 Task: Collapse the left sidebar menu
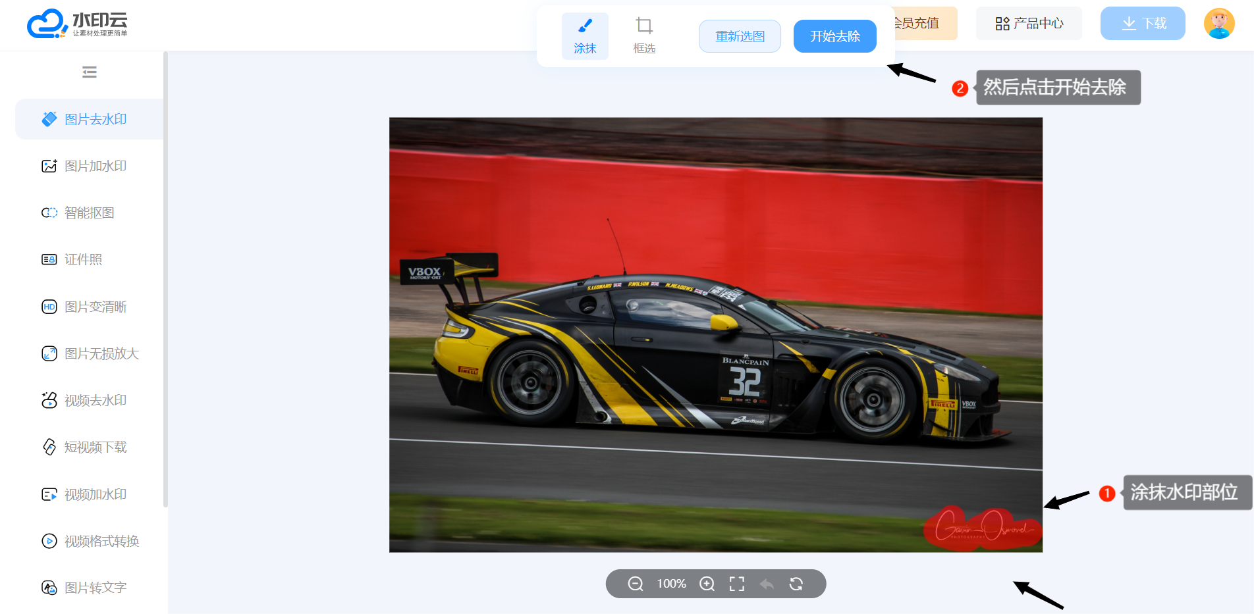pyautogui.click(x=90, y=72)
